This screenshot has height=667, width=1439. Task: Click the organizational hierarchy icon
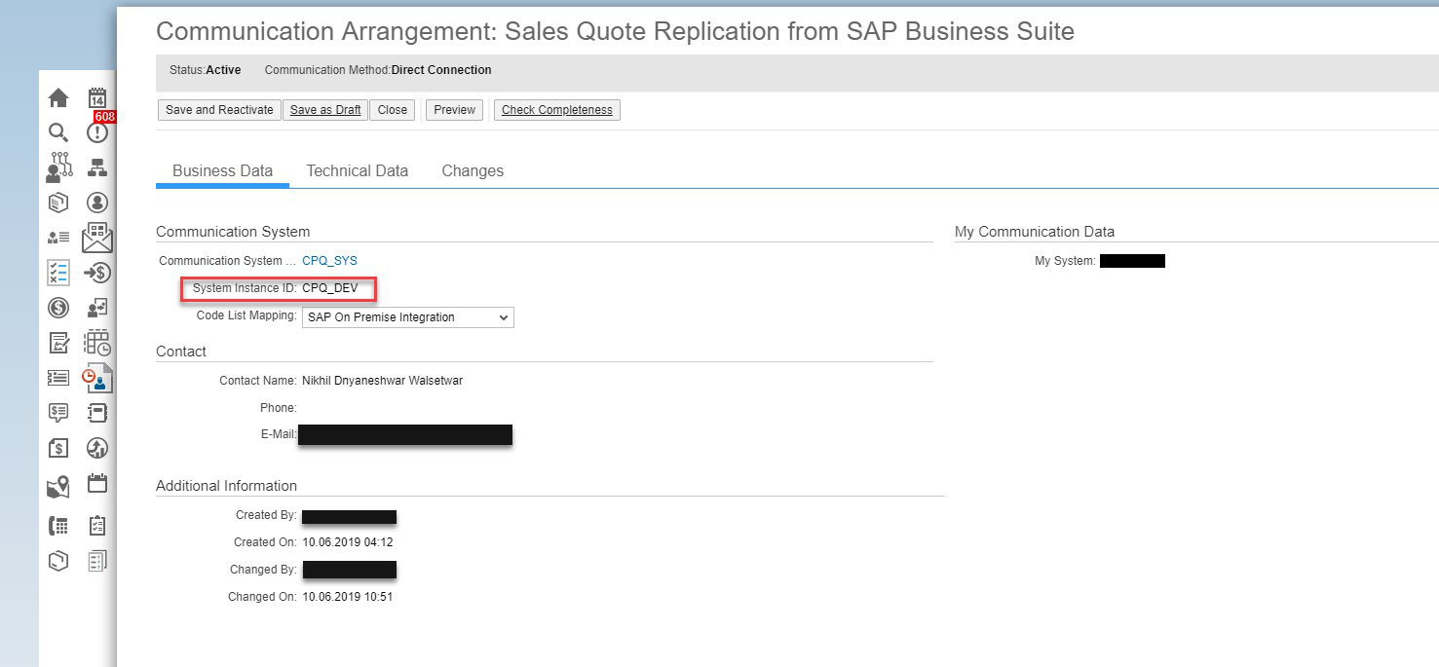coord(96,167)
